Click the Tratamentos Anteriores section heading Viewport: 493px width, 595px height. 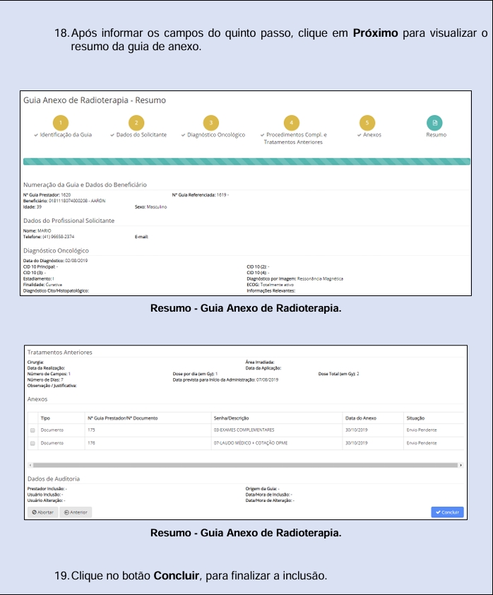click(60, 353)
